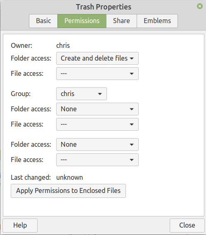Open owner Folder access dropdown 'Create and delete files'
This screenshot has height=235, width=206.
pyautogui.click(x=97, y=58)
